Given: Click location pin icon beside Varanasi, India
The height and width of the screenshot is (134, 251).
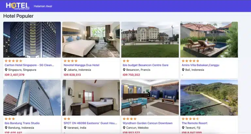Looking at the screenshot, I should 65,127.
